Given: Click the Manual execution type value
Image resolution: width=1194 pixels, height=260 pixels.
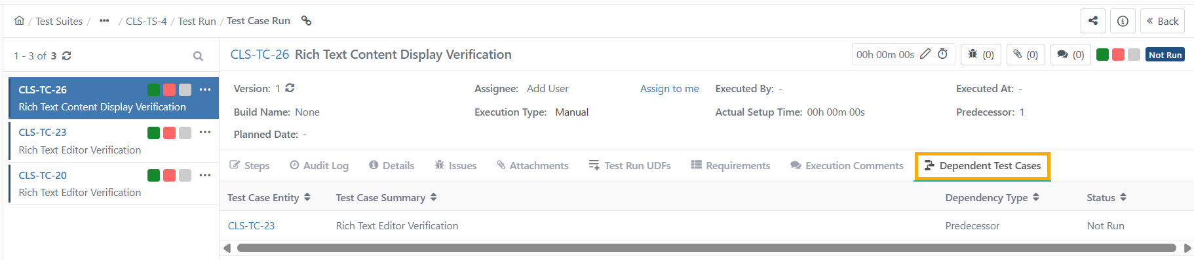Looking at the screenshot, I should (x=572, y=112).
